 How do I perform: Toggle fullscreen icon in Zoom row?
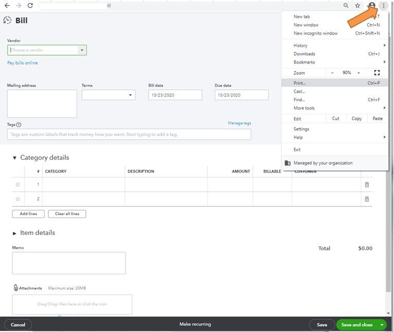tap(377, 73)
